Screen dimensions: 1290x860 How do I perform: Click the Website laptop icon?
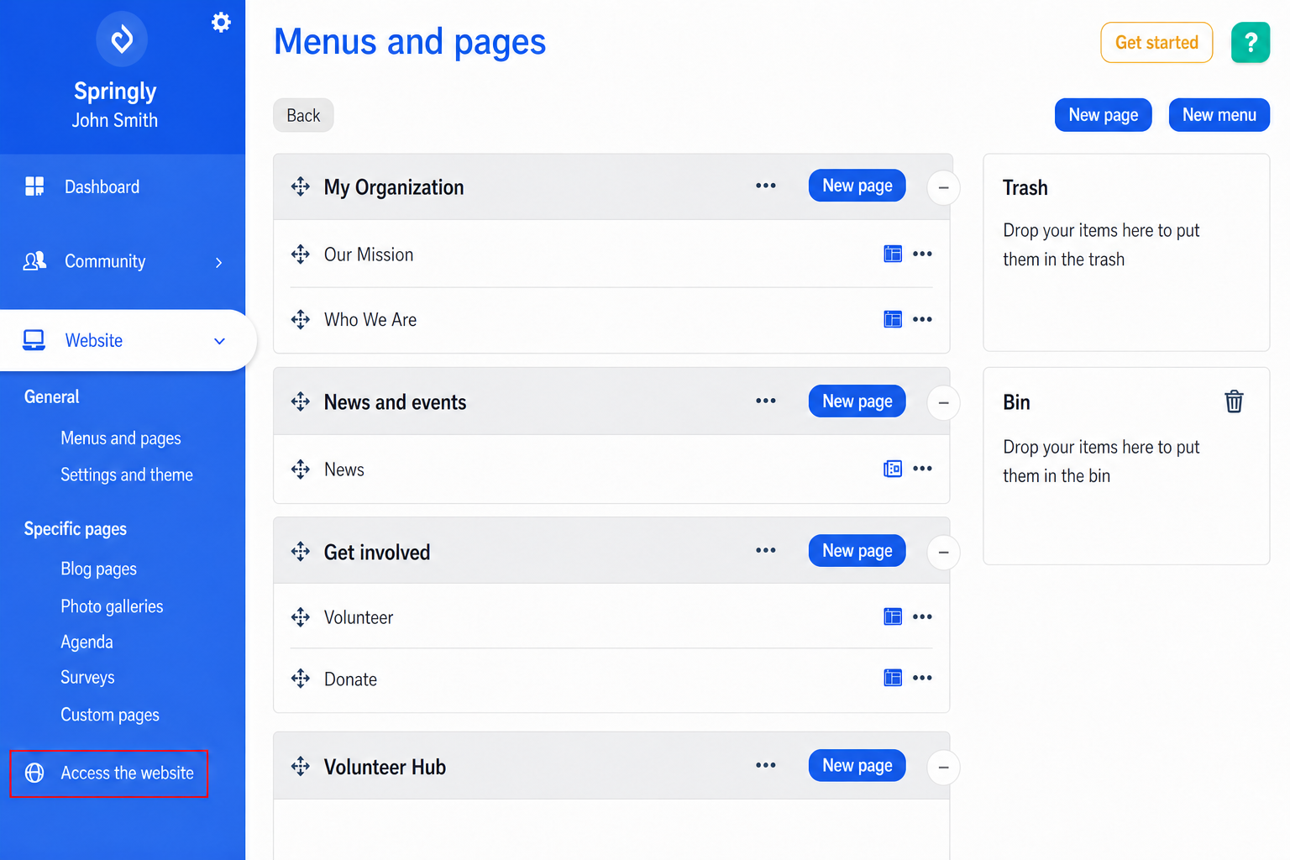coord(34,340)
